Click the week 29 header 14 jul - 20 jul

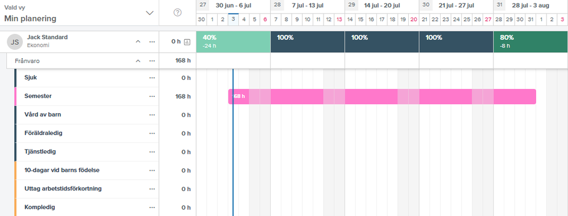[382, 6]
